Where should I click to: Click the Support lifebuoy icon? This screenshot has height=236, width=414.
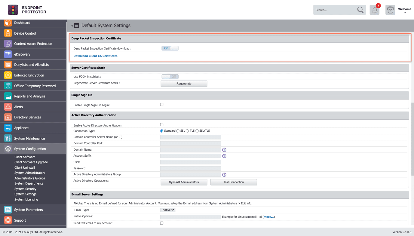click(x=8, y=220)
